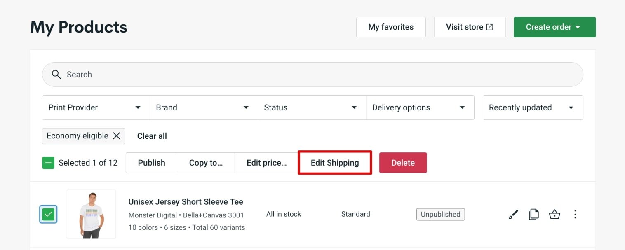
Task: Click the All in stock text
Action: [284, 214]
